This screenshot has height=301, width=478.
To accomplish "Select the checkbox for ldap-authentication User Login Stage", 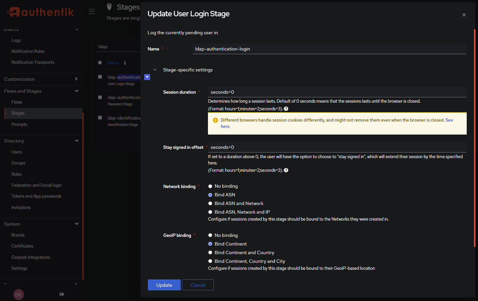I will [100, 77].
